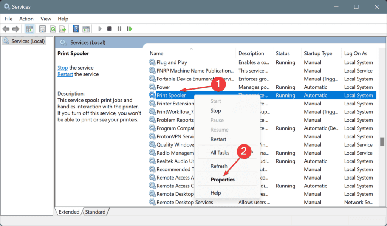This screenshot has width=387, height=226.
Task: Click the vertical scrollbar thumb in services list
Action: pos(382,142)
